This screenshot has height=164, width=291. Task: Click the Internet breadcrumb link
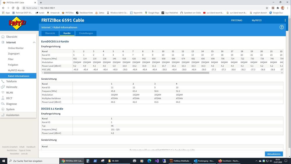coord(46,27)
